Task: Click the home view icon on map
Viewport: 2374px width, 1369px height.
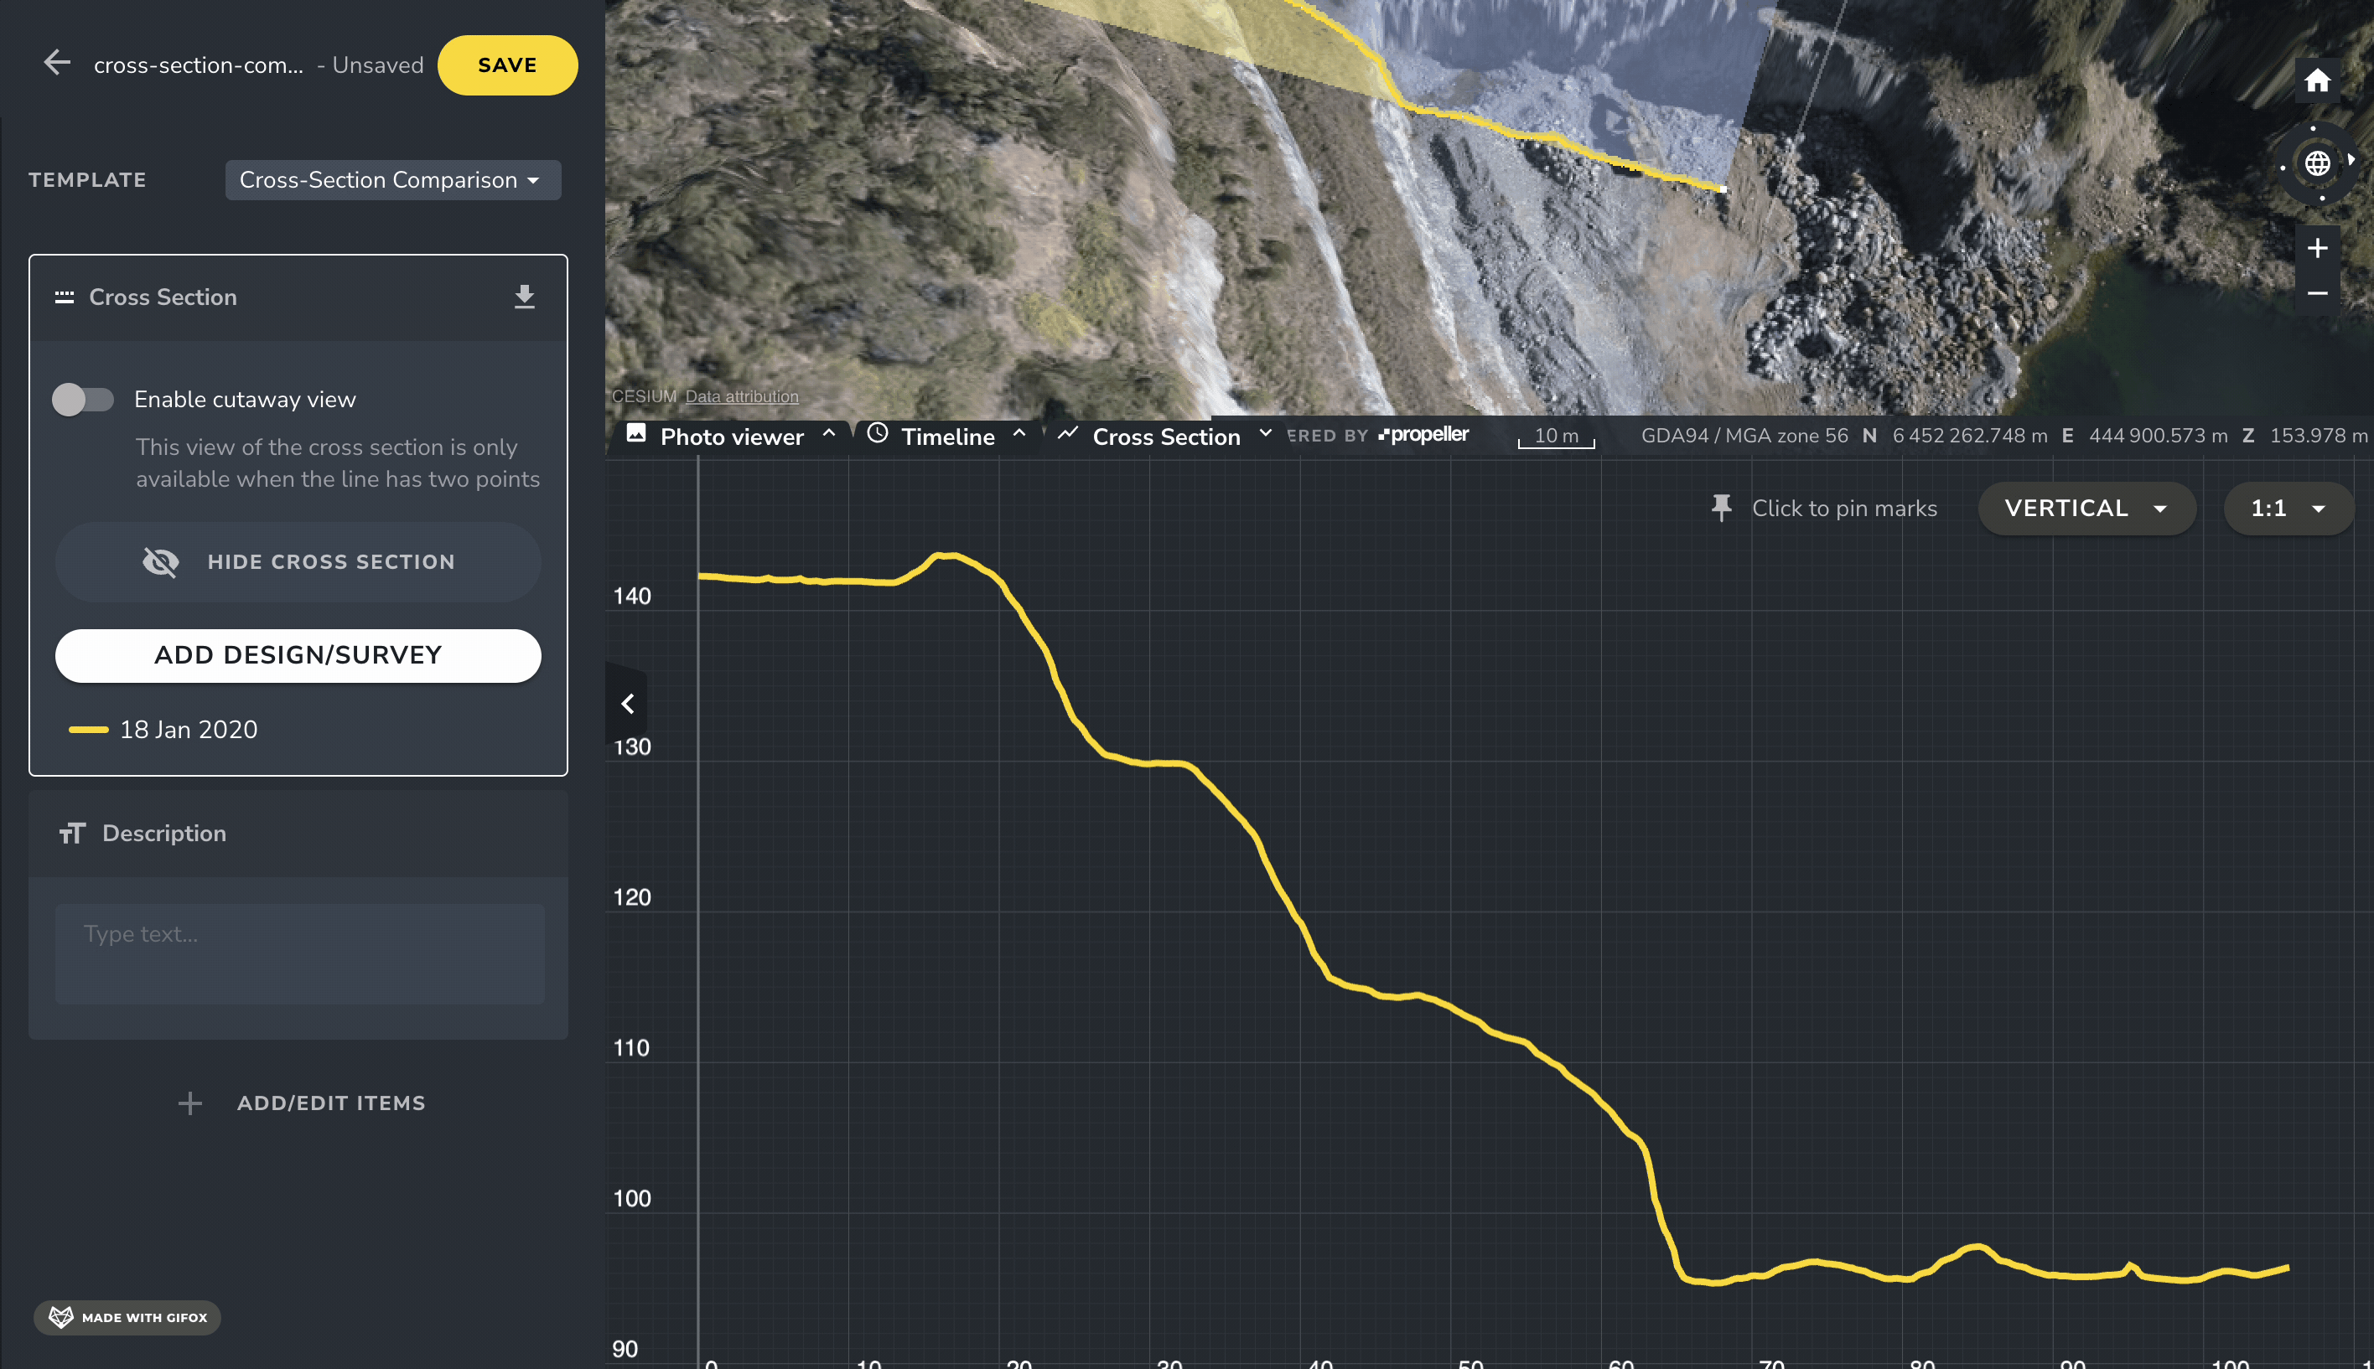Action: coord(2318,81)
